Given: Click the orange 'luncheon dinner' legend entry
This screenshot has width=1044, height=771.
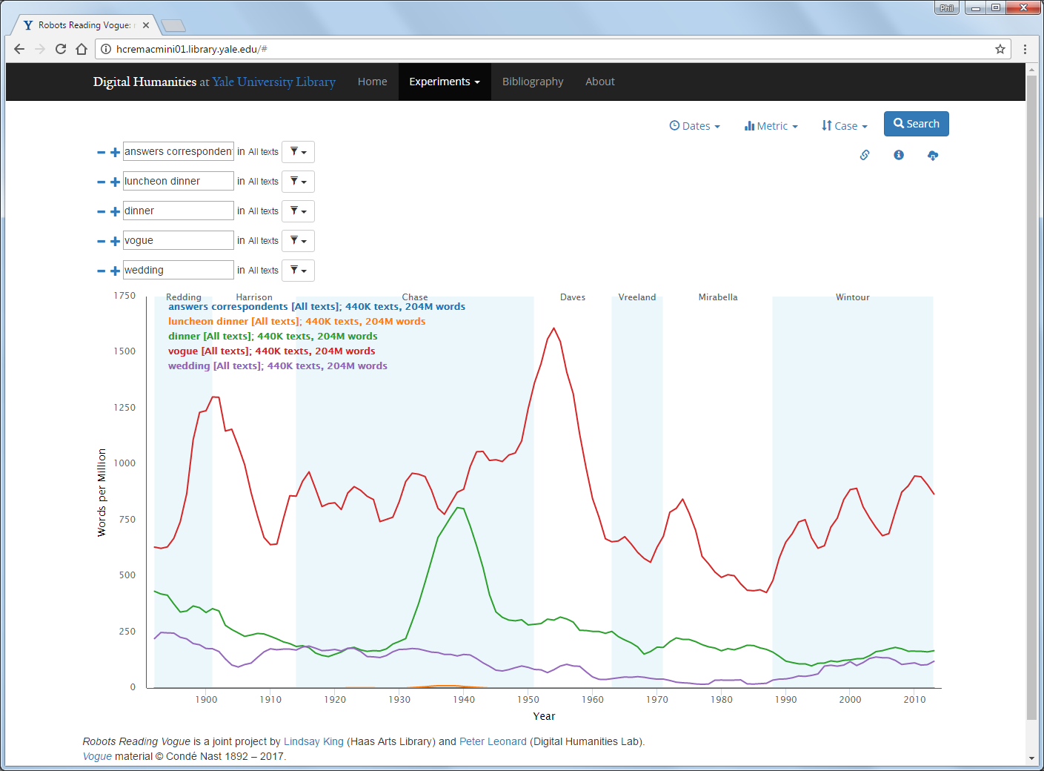Looking at the screenshot, I should tap(297, 322).
